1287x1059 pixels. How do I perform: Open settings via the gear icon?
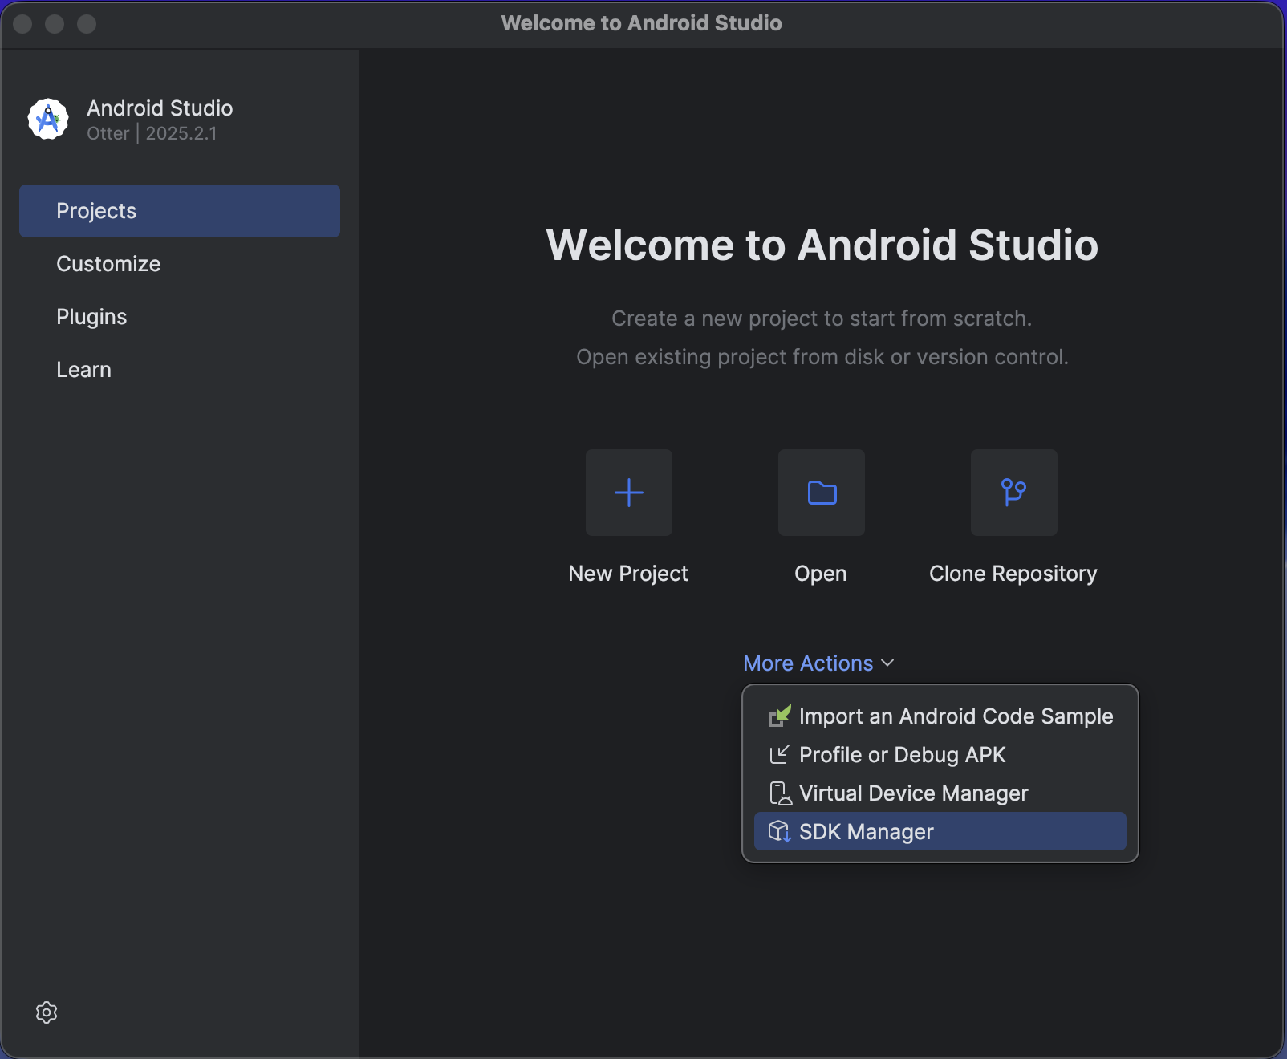tap(47, 1012)
